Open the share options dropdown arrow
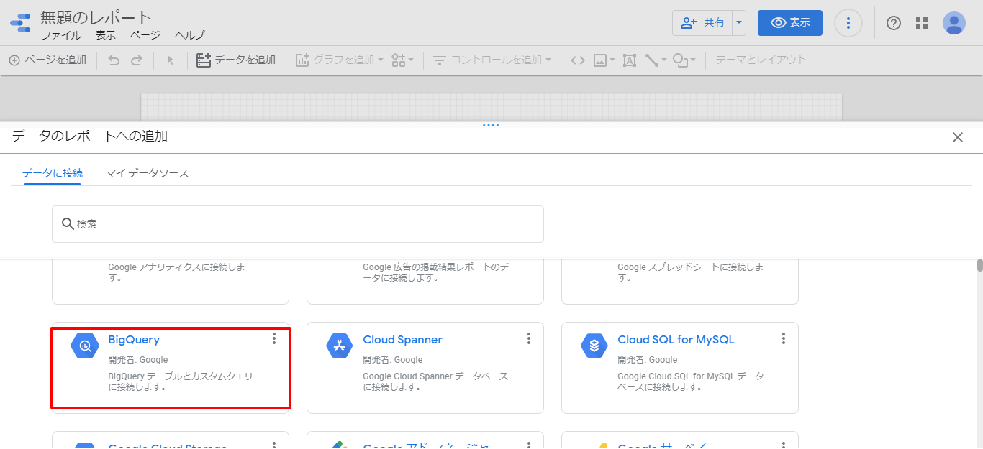Screen dimensions: 983x449 point(739,23)
